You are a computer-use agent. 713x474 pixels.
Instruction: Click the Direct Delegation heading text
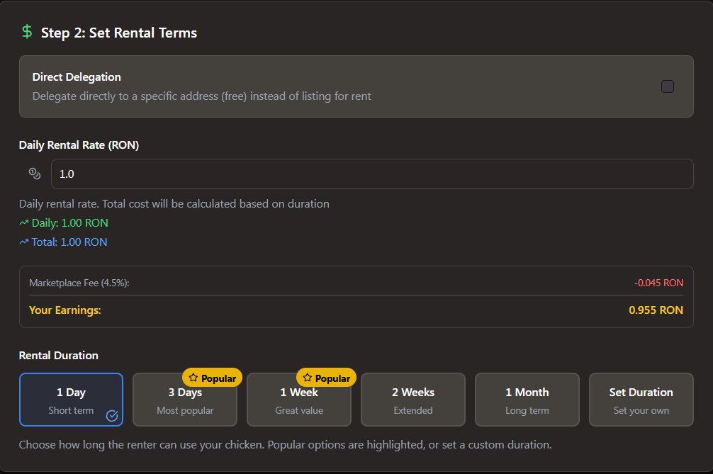(77, 77)
